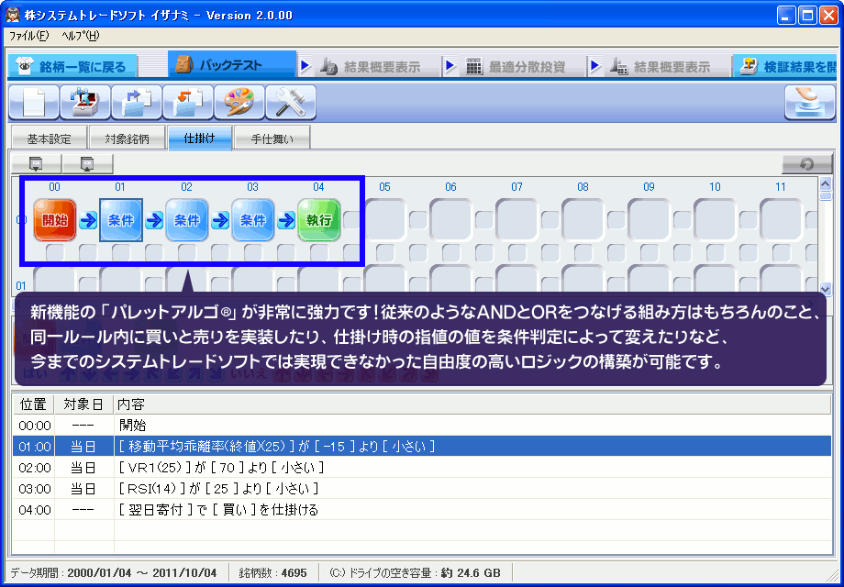Click the palette grid scroll-down arrow

(x=825, y=289)
